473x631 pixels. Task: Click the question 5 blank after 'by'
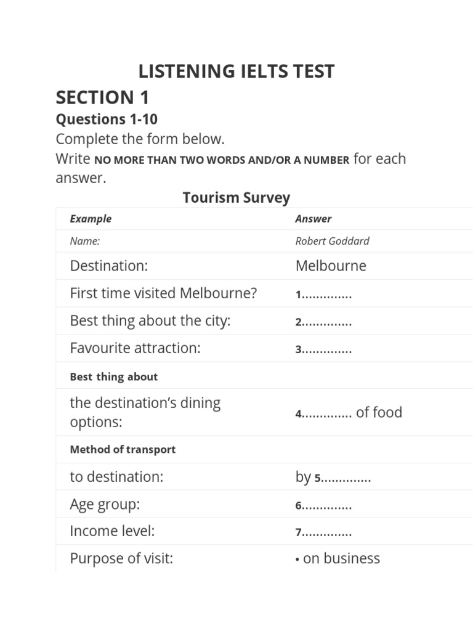point(346,478)
